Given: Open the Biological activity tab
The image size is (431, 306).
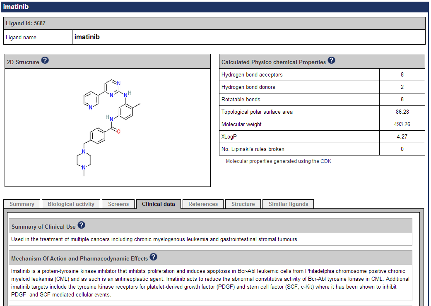Looking at the screenshot, I should click(x=71, y=204).
